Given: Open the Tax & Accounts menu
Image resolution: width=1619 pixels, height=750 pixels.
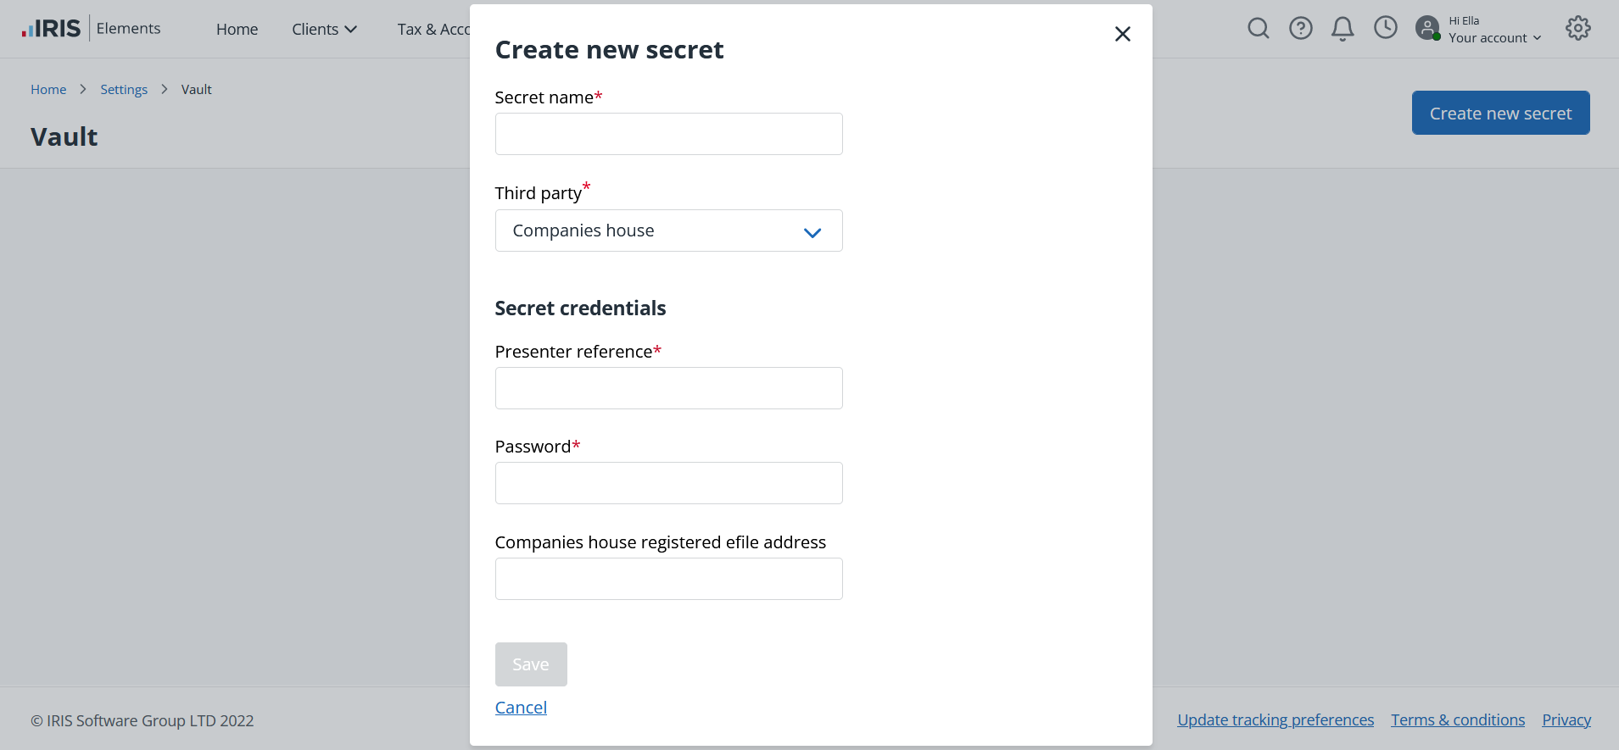Looking at the screenshot, I should 433,30.
